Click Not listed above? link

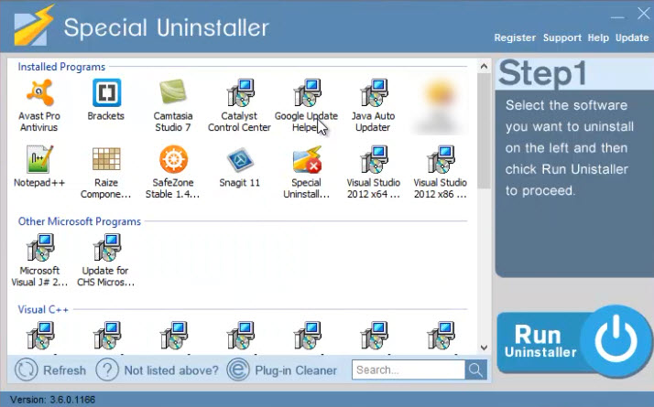pyautogui.click(x=171, y=370)
